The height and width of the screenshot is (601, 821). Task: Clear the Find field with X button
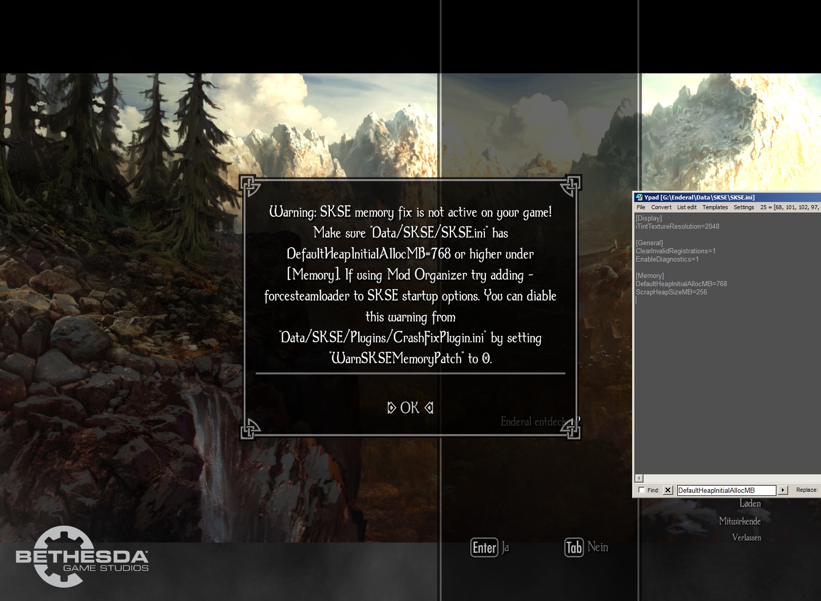point(668,490)
